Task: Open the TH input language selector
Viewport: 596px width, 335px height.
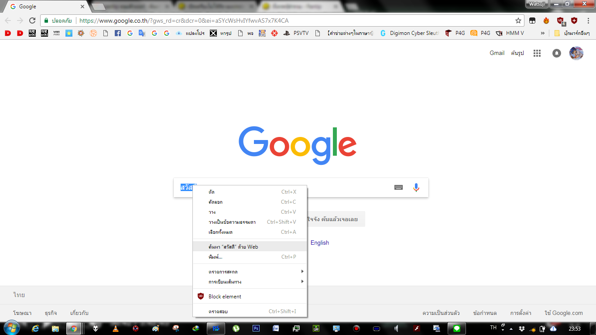Action: pos(493,328)
